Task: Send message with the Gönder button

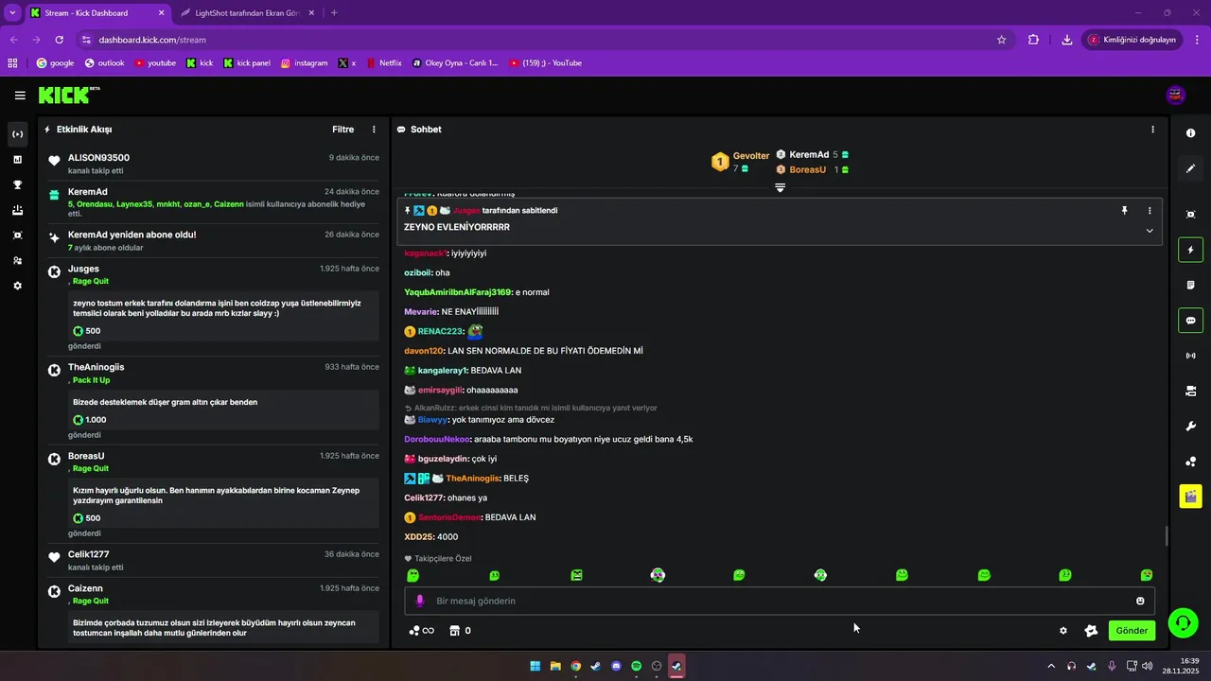Action: click(x=1132, y=631)
